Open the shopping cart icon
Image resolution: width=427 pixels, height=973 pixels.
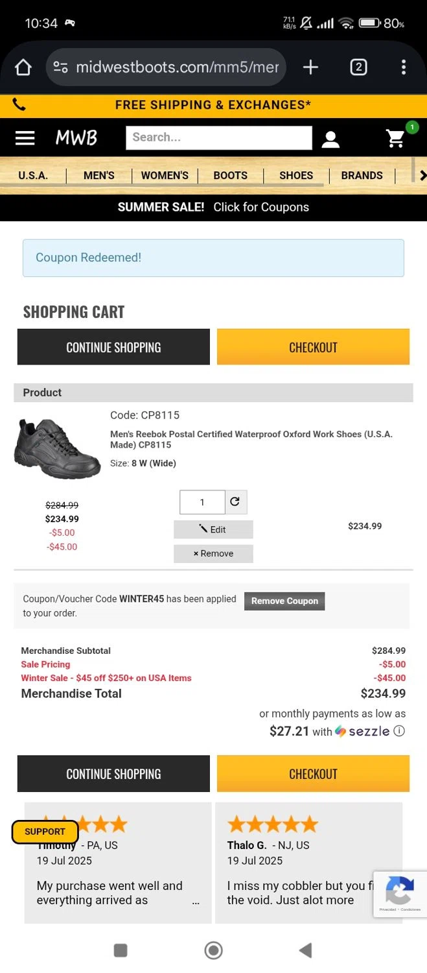point(395,138)
